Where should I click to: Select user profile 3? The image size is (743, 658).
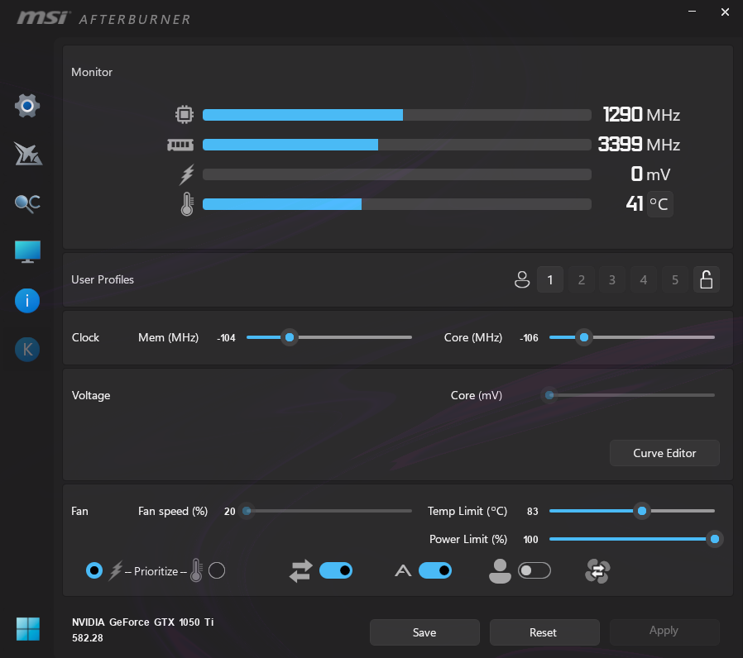click(612, 279)
